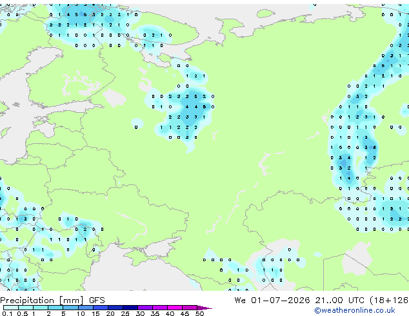The height and width of the screenshot is (316, 409).
Task: Click the 'We 01-07-2026' date text
Action: 272,301
